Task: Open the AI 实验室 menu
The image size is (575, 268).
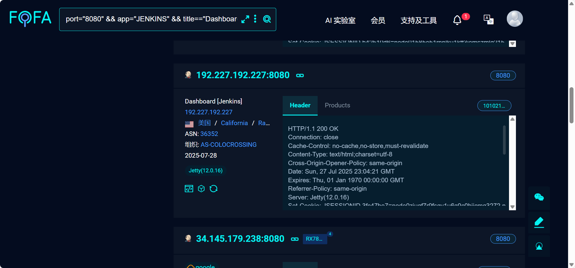Action: coord(340,20)
